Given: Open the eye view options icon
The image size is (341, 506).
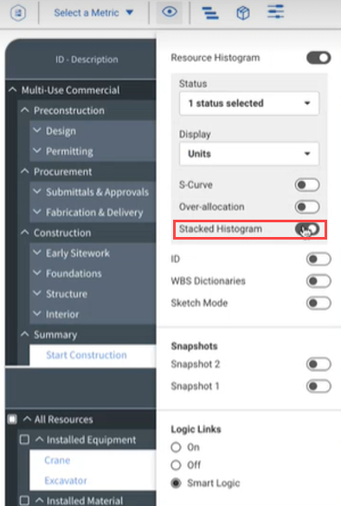Looking at the screenshot, I should point(170,13).
